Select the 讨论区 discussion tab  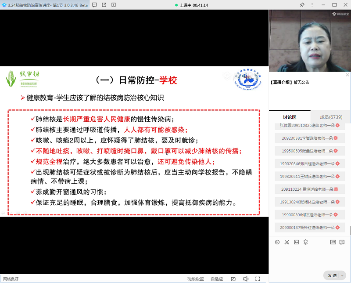pyautogui.click(x=290, y=117)
